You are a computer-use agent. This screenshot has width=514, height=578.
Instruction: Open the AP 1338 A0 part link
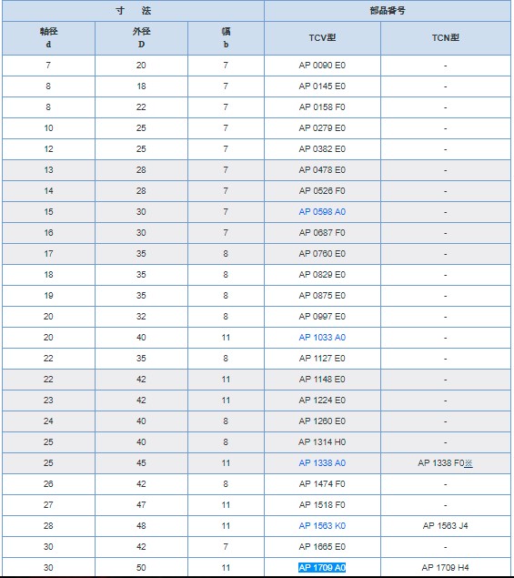pyautogui.click(x=322, y=463)
